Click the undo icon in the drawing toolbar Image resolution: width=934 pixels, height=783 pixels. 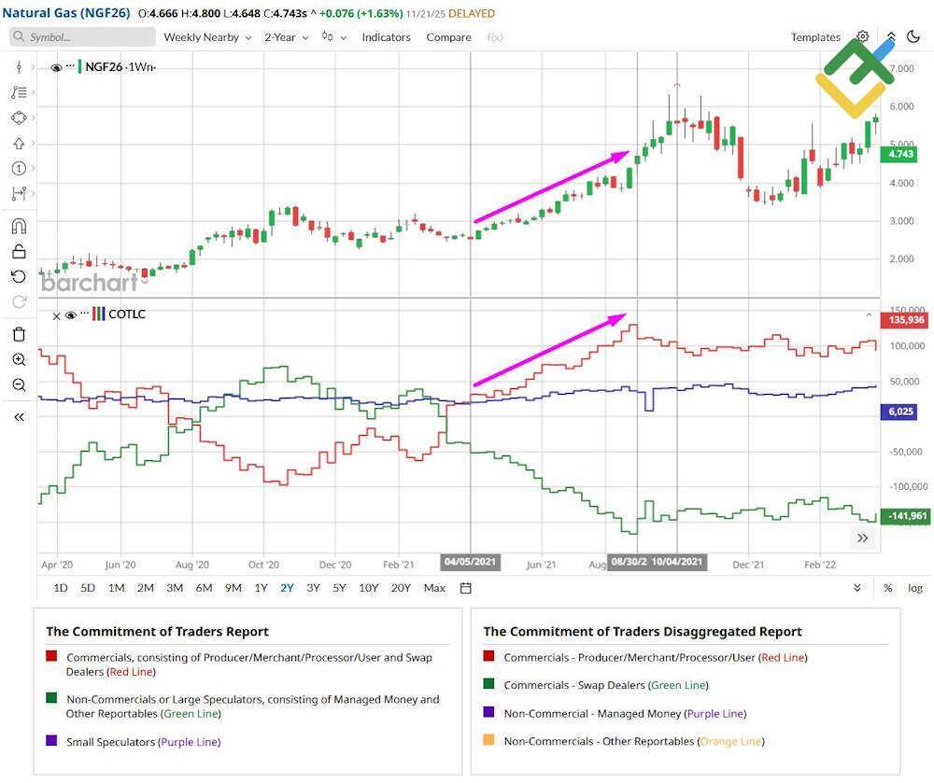coord(19,275)
